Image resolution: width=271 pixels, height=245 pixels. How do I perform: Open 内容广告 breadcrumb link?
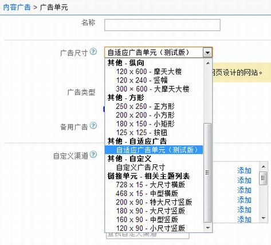click(17, 7)
